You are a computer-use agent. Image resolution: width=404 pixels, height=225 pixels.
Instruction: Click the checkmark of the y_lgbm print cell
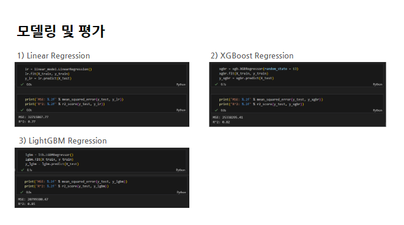(x=22, y=192)
